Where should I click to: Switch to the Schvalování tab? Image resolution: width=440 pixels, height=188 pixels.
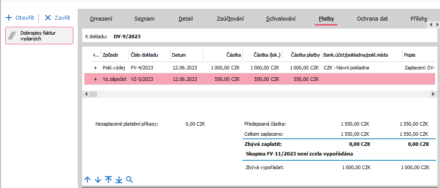(281, 19)
